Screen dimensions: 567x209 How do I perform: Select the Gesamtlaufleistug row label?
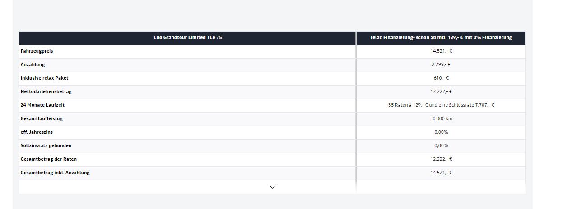coord(42,119)
